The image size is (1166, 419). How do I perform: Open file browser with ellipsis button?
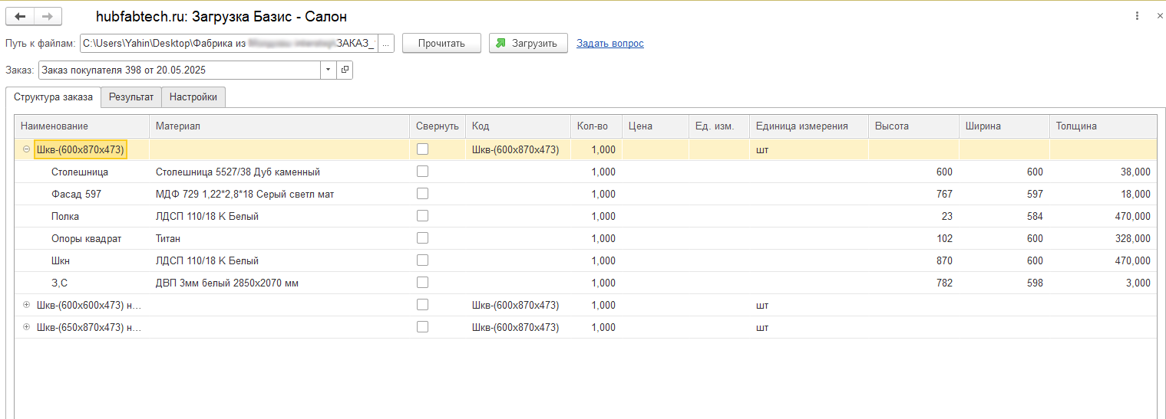click(x=386, y=44)
